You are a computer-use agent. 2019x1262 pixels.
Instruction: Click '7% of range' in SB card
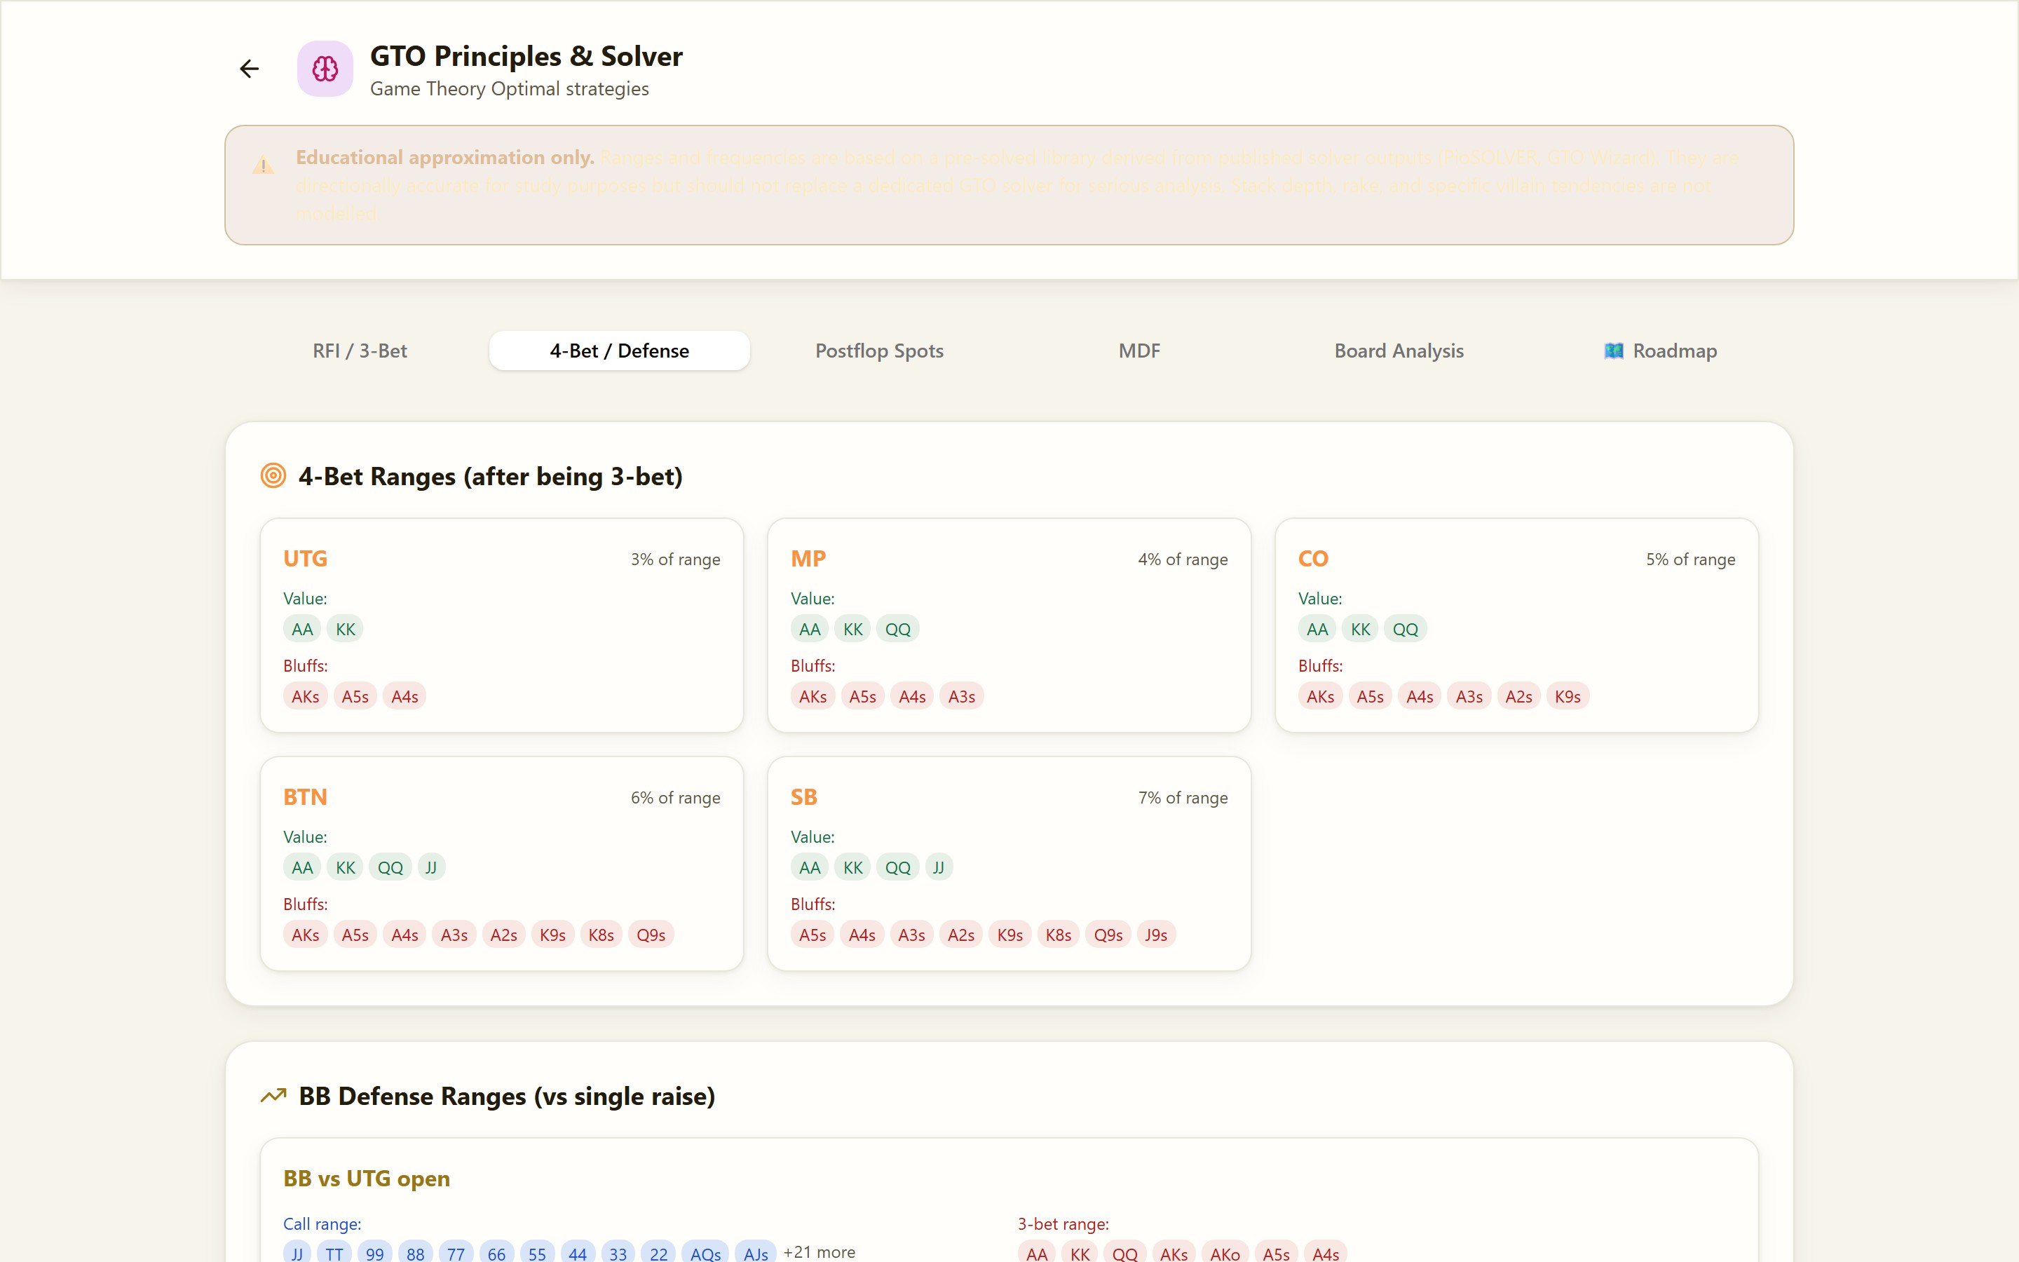pyautogui.click(x=1182, y=798)
